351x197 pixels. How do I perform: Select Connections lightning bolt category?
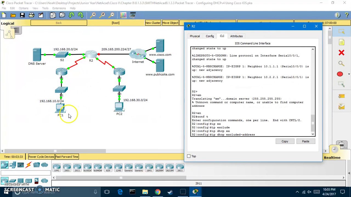click(x=29, y=165)
